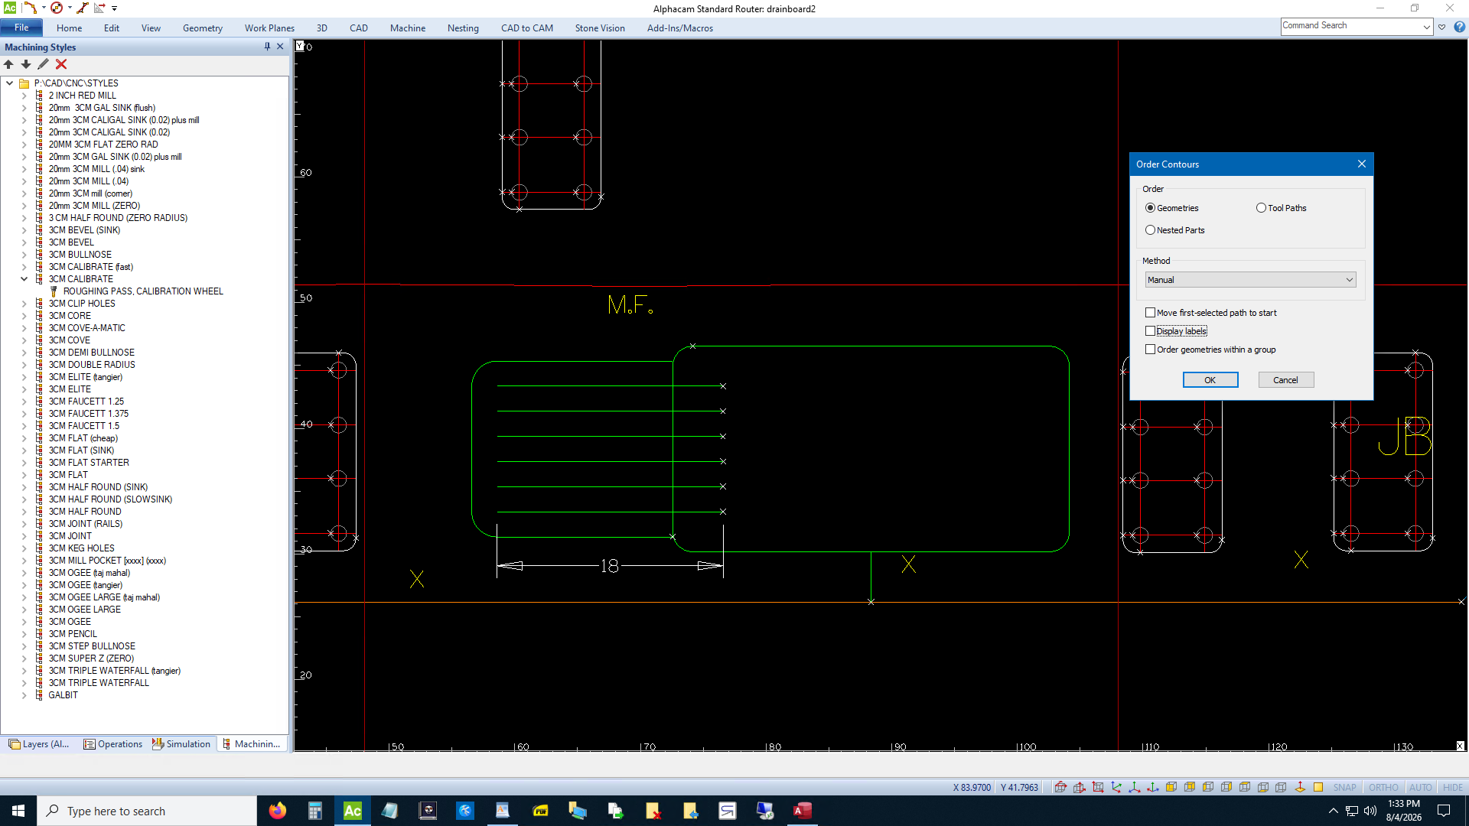
Task: Click the red X delete style icon
Action: click(x=61, y=64)
